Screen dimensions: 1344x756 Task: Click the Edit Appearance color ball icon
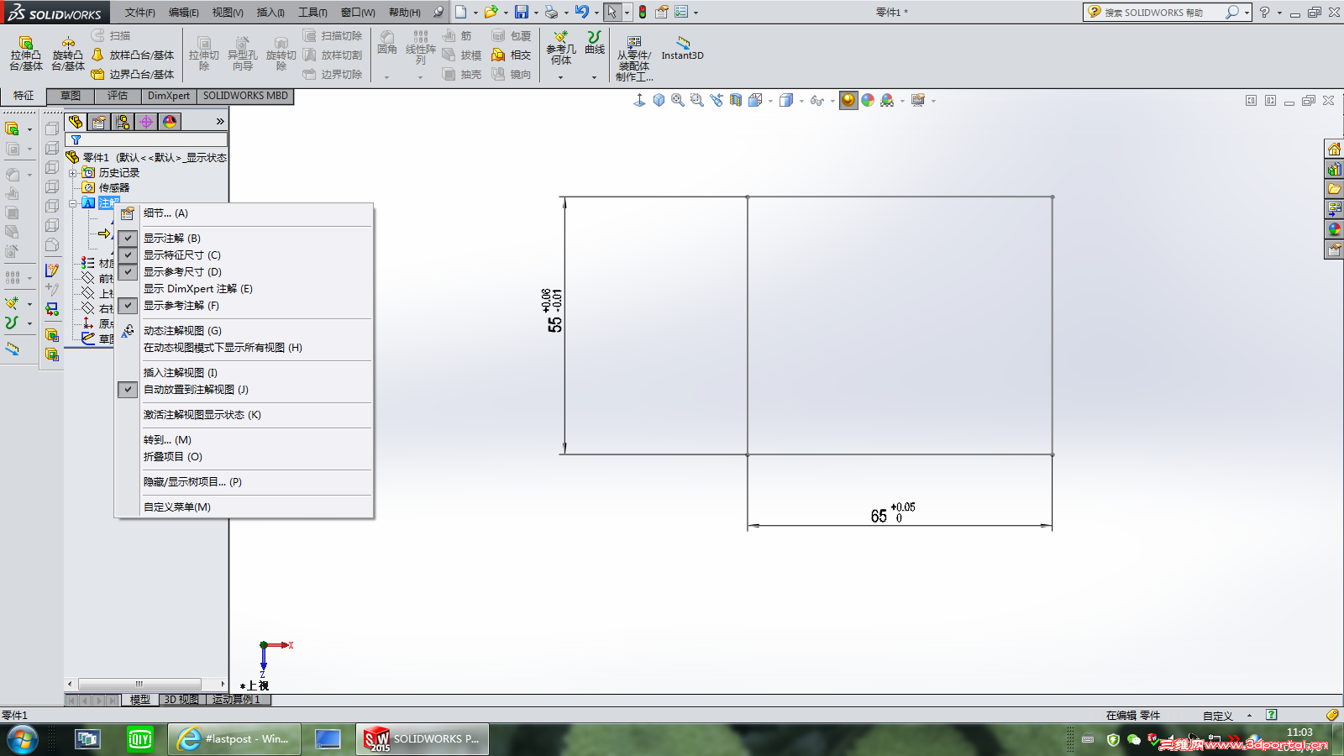868,101
